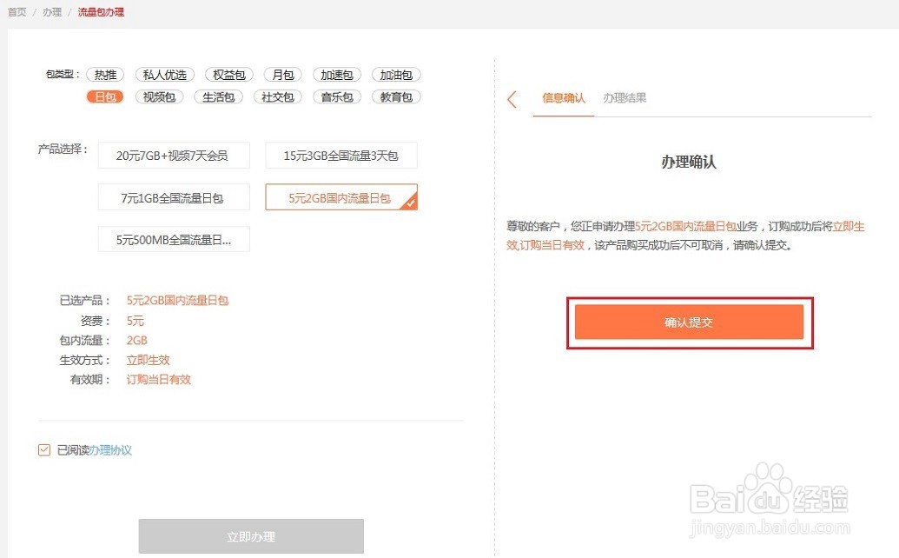
Task: Switch to the 生活包 category
Action: pyautogui.click(x=217, y=96)
